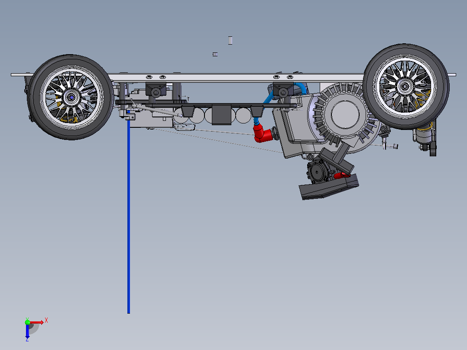Select the steering linkage rod
This screenshot has height=350, width=467.
[157, 110]
